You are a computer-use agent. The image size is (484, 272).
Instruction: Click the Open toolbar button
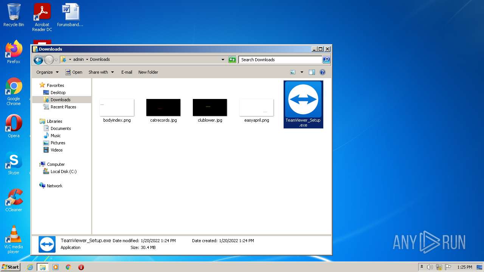[x=74, y=72]
